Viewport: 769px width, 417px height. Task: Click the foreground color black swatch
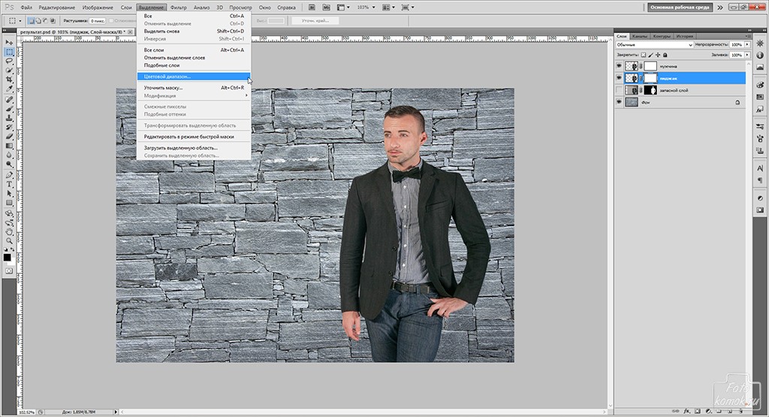coord(7,257)
